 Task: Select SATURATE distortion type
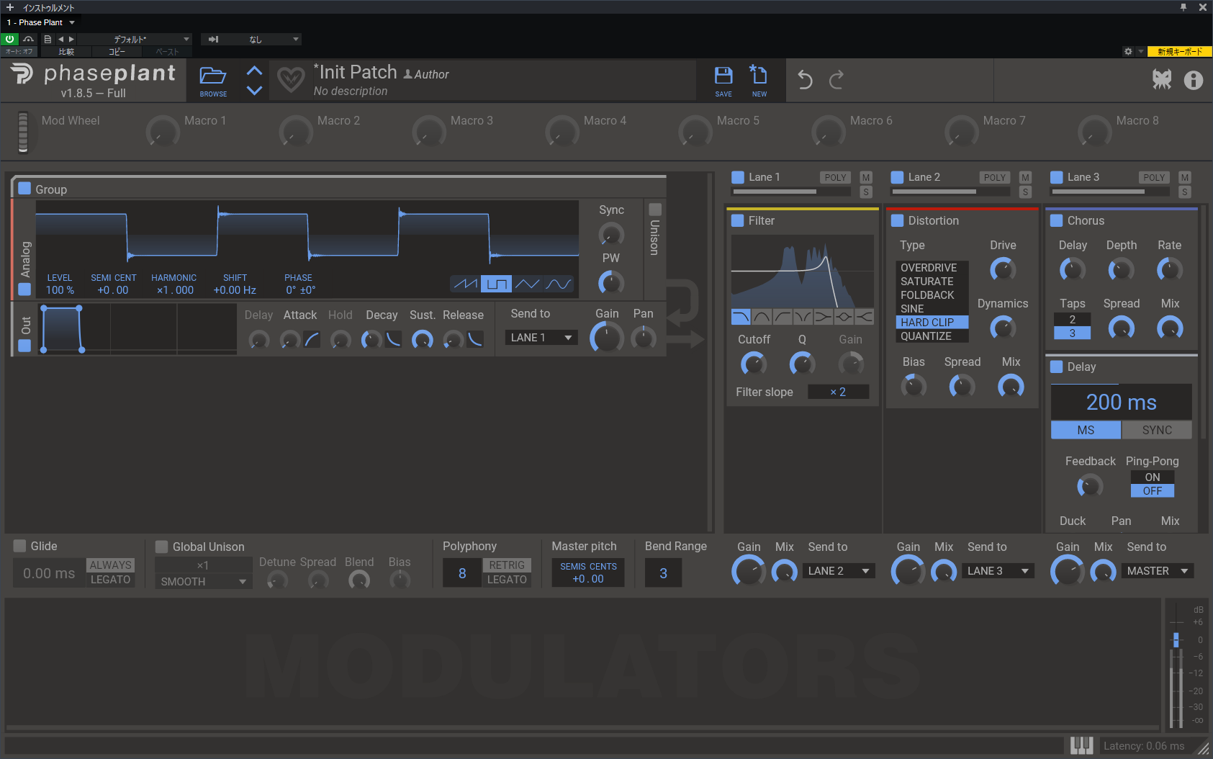932,281
